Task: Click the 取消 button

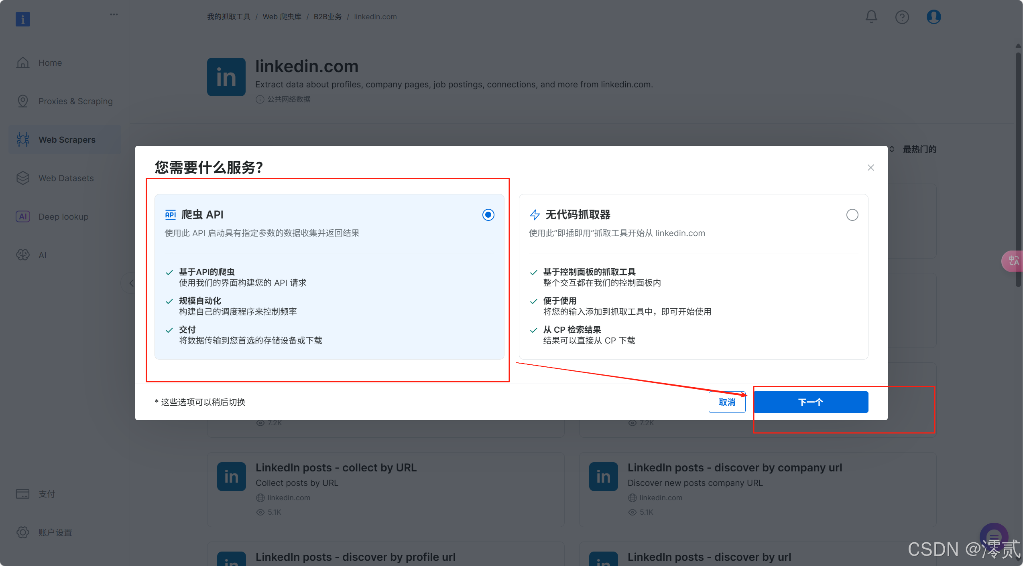Action: (x=727, y=402)
